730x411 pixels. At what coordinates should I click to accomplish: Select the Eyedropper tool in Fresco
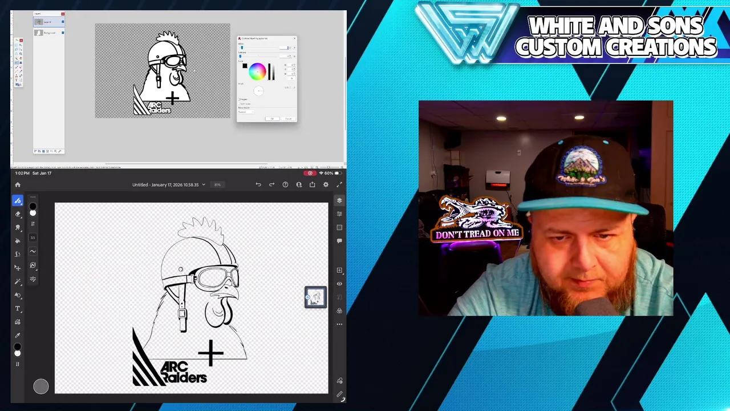coord(18,336)
